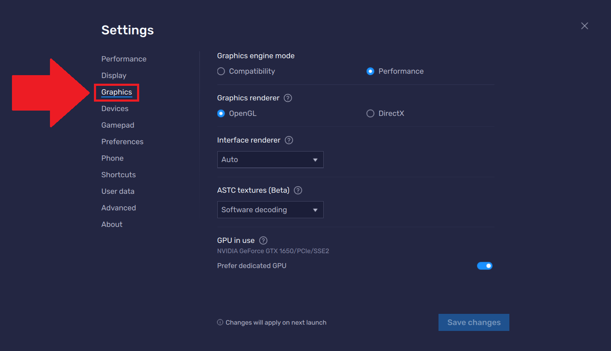Click Changes will apply on next launch text
Screen dimensions: 611x351
(x=276, y=322)
